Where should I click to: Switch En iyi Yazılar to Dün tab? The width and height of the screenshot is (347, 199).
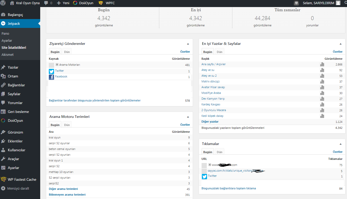(x=220, y=52)
